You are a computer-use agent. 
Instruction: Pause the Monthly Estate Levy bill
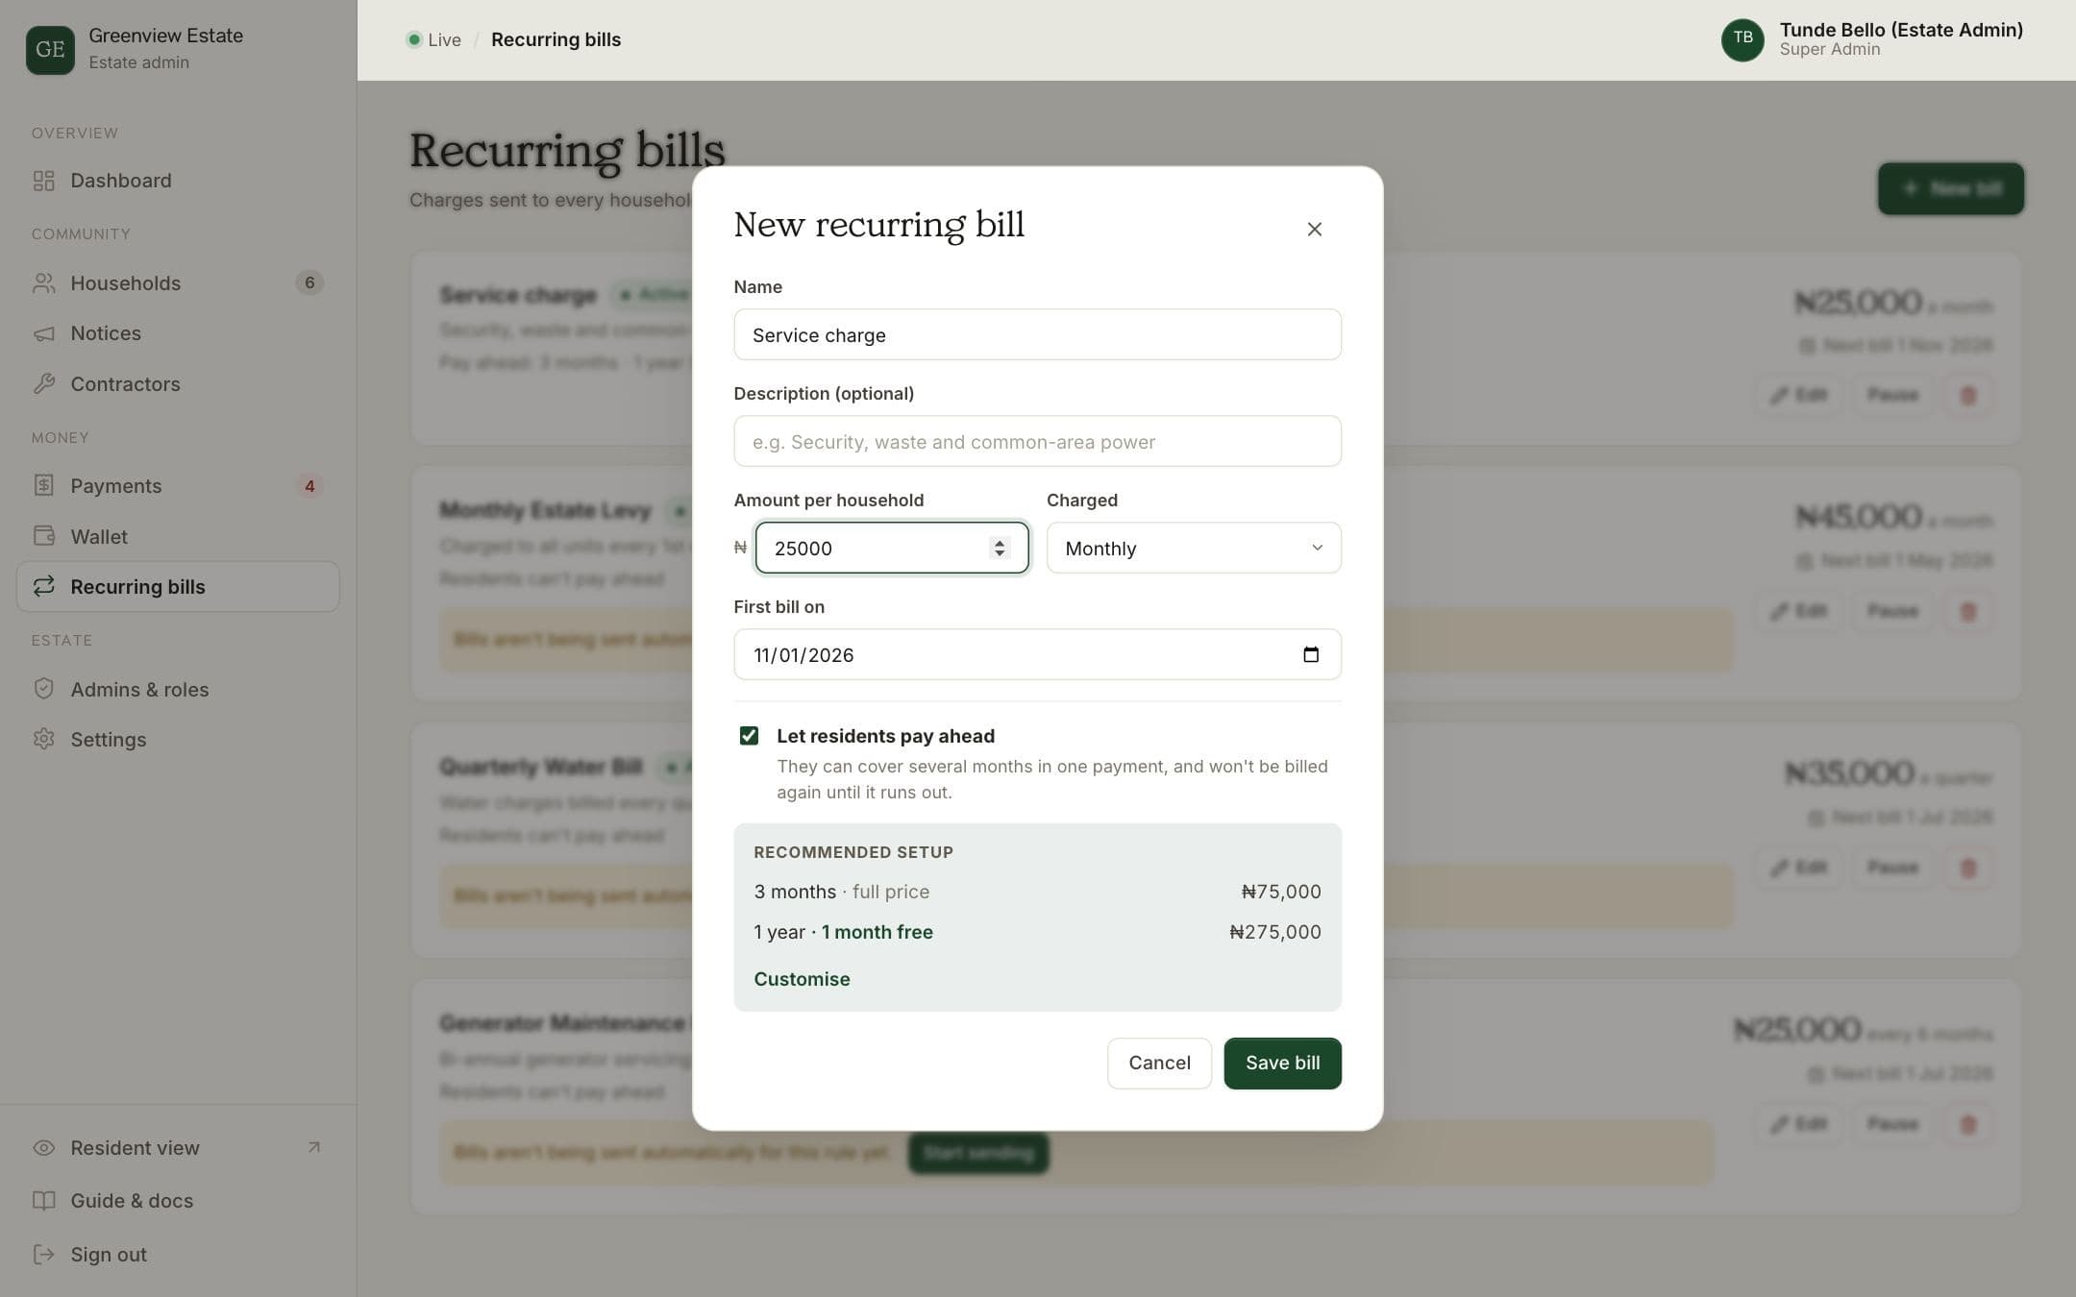pos(1891,611)
